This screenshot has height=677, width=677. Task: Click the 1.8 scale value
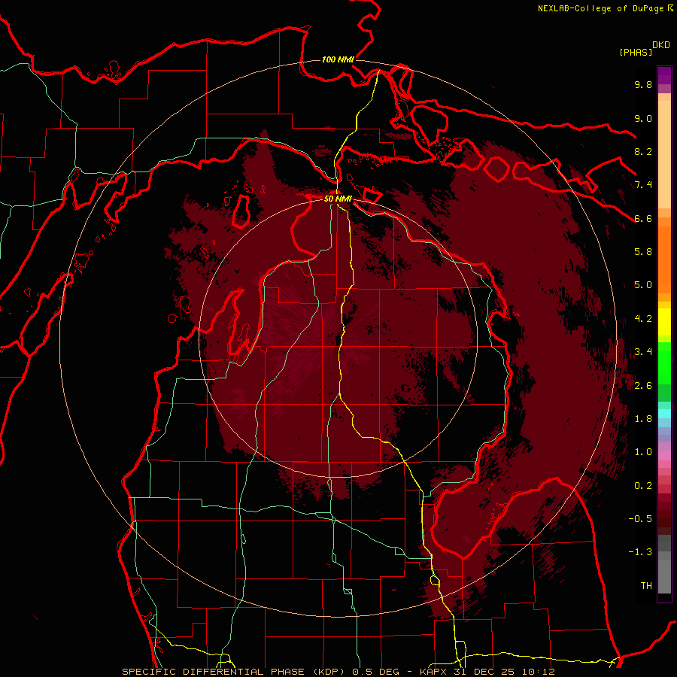point(643,419)
